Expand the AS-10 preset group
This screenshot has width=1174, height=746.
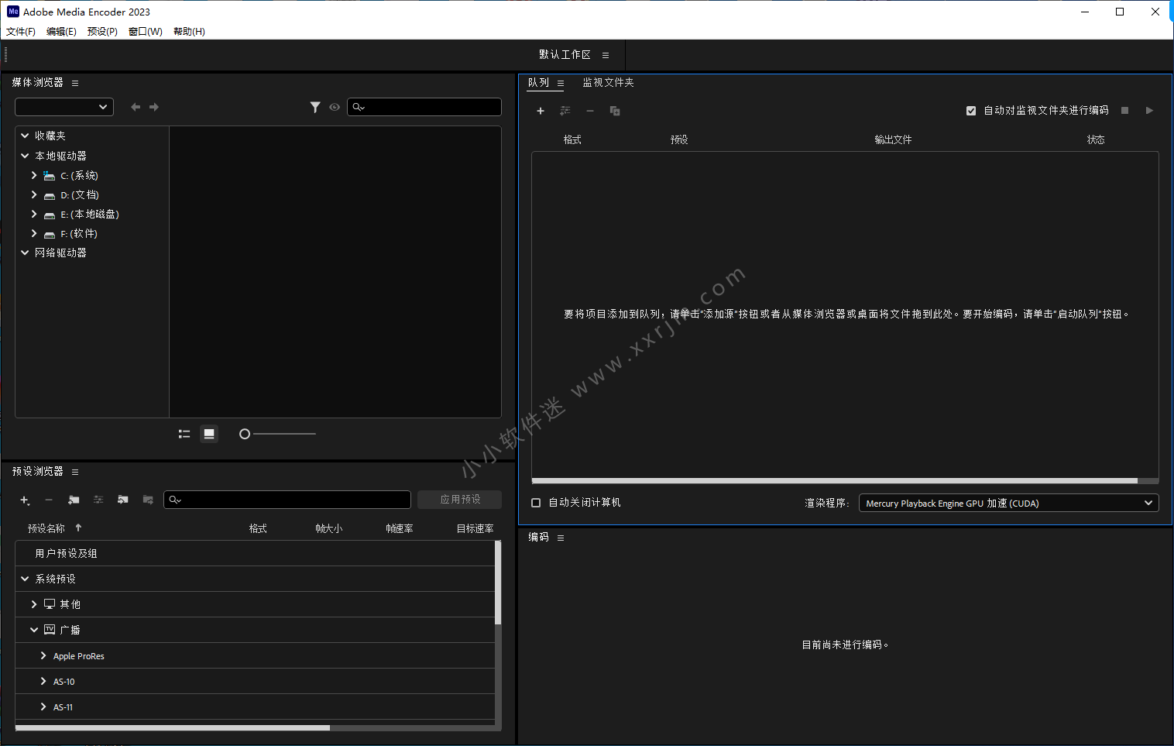click(x=43, y=681)
